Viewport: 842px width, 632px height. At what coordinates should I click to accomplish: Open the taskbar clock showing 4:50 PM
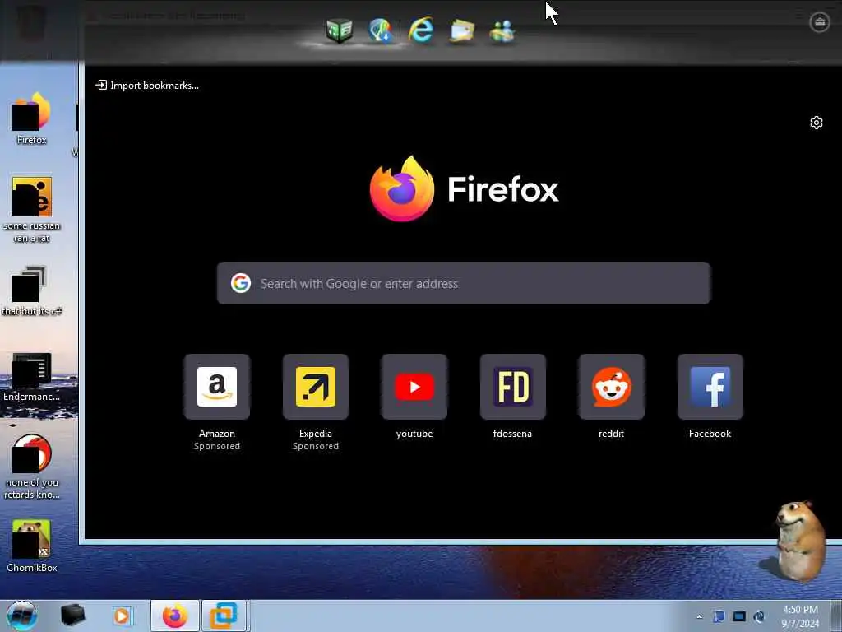[800, 616]
